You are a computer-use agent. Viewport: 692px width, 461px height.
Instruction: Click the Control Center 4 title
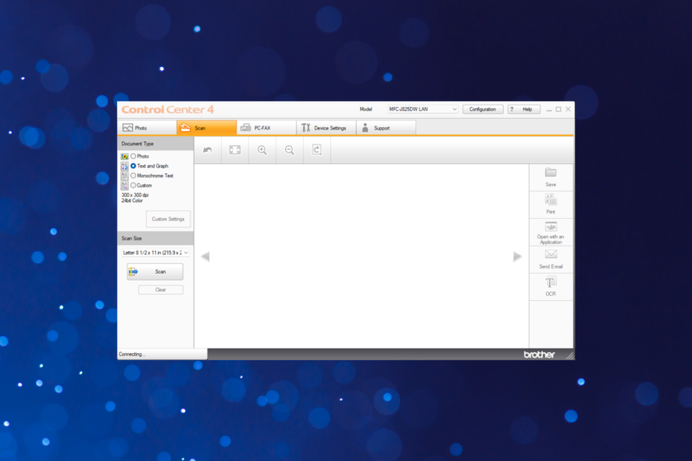[168, 109]
